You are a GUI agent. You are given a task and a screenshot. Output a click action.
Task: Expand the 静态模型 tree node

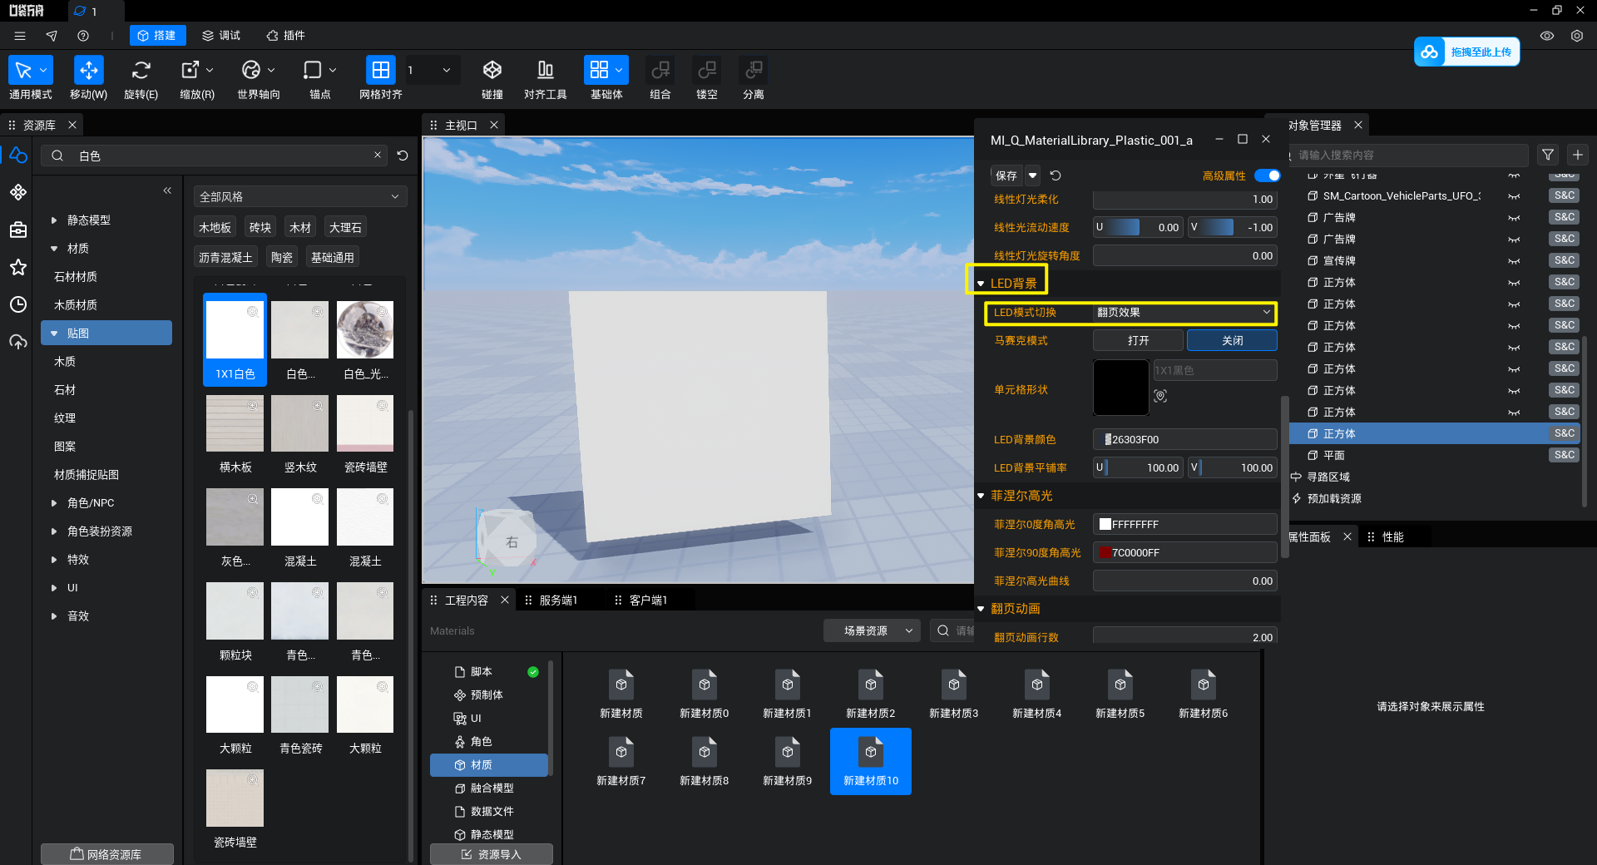(54, 220)
